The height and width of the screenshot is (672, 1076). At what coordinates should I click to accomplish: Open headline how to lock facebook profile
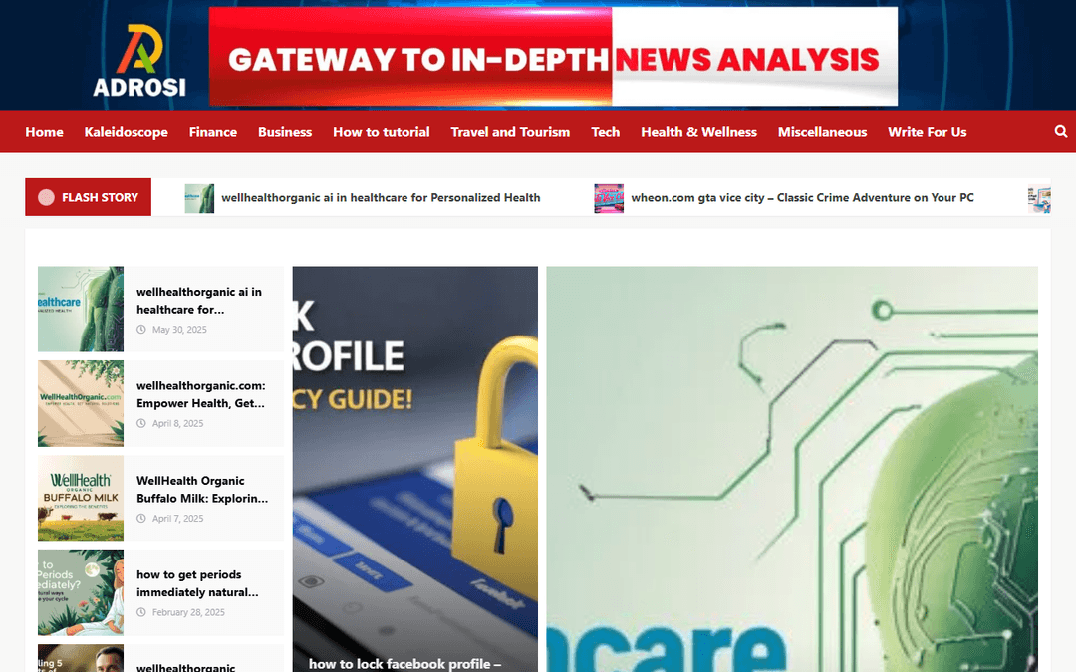[x=404, y=664]
